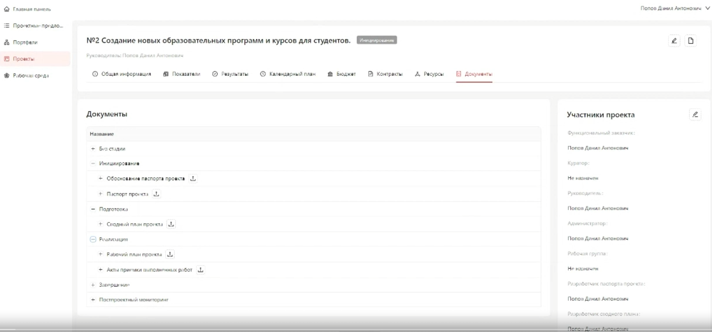This screenshot has width=712, height=332.
Task: Click Рабочая группа value Не назначен
Action: click(583, 268)
